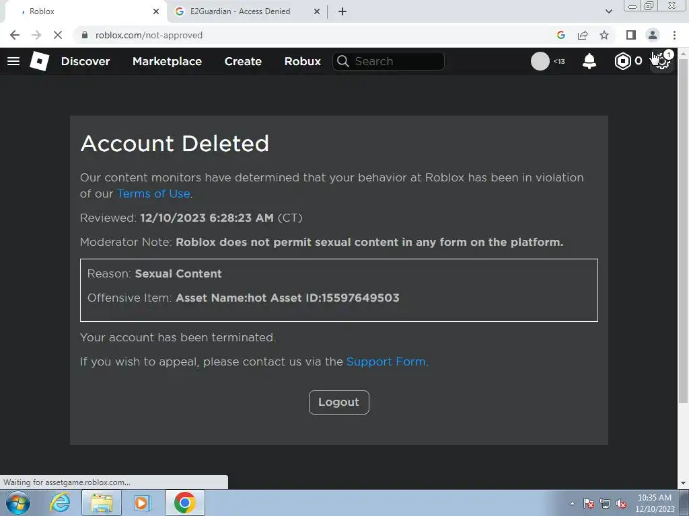The image size is (689, 516).
Task: Open the notifications bell
Action: point(589,61)
